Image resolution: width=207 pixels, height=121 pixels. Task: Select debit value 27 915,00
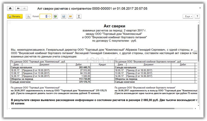tap(79, 70)
